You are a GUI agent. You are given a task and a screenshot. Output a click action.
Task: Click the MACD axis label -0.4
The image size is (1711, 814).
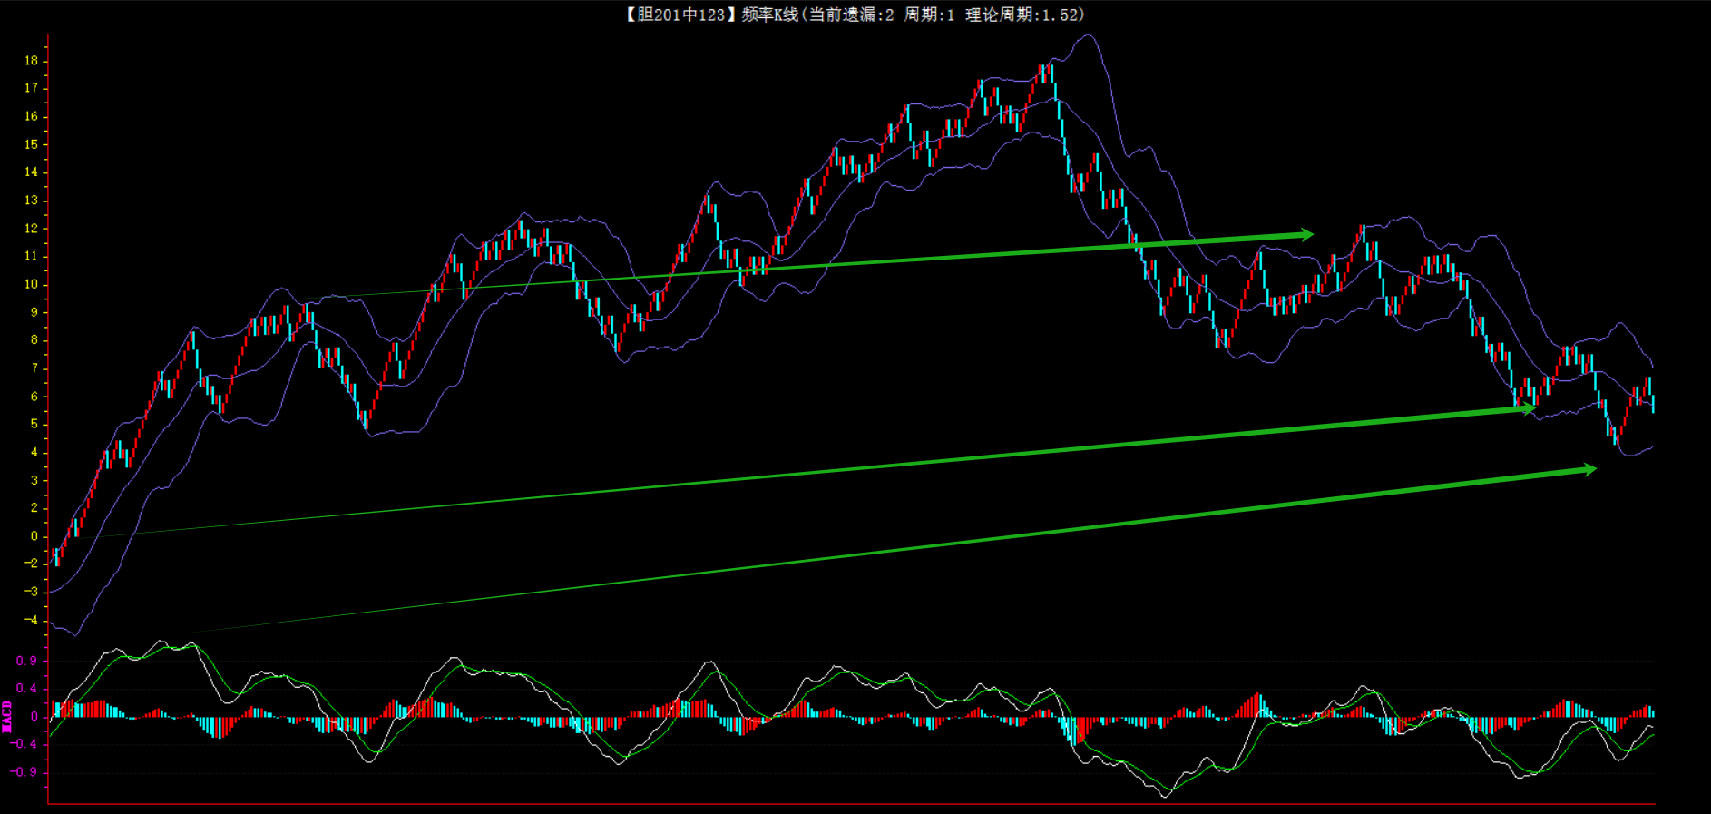25,744
